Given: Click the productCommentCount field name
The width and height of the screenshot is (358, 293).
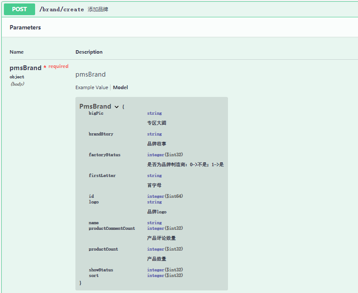Looking at the screenshot, I should click(x=112, y=229).
